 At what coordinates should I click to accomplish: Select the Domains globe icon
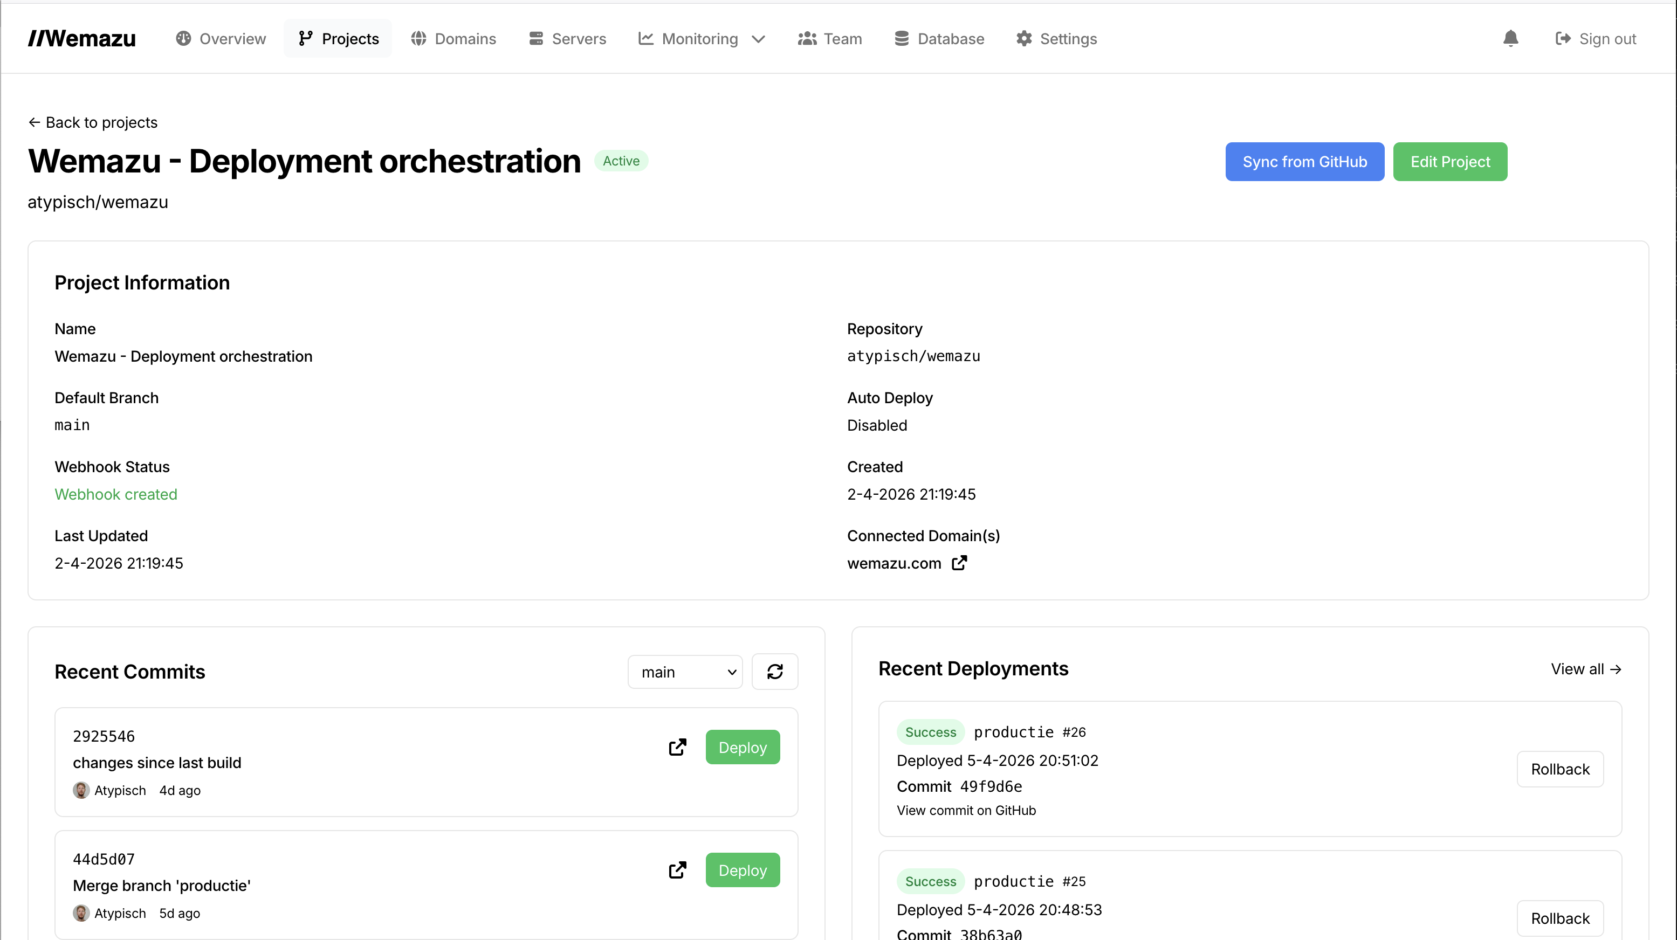point(417,38)
